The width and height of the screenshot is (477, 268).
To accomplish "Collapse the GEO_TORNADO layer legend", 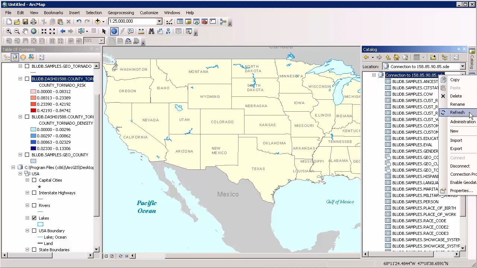I will (x=20, y=66).
